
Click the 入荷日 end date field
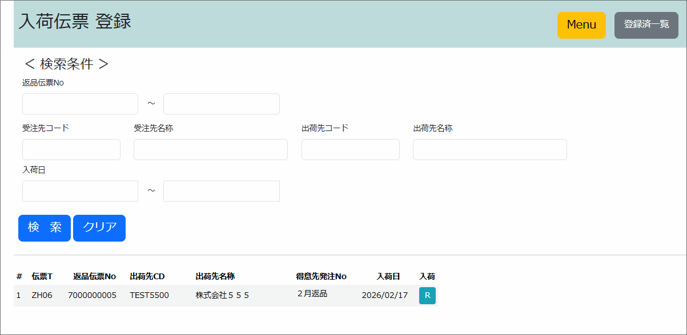tap(221, 191)
